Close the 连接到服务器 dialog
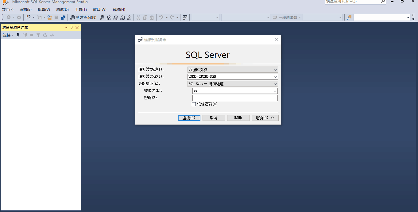 click(277, 40)
